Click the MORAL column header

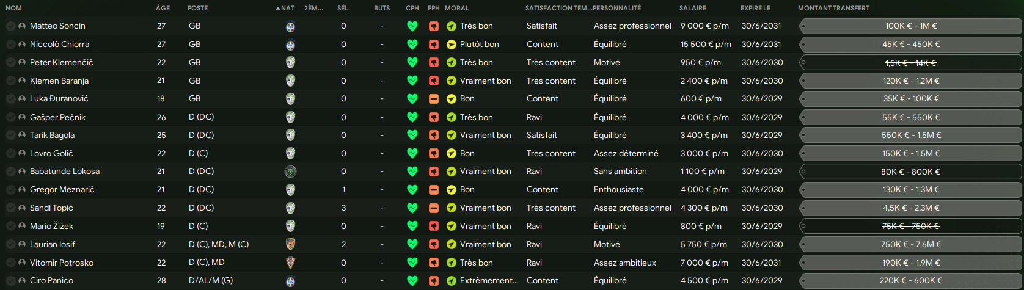(x=457, y=8)
